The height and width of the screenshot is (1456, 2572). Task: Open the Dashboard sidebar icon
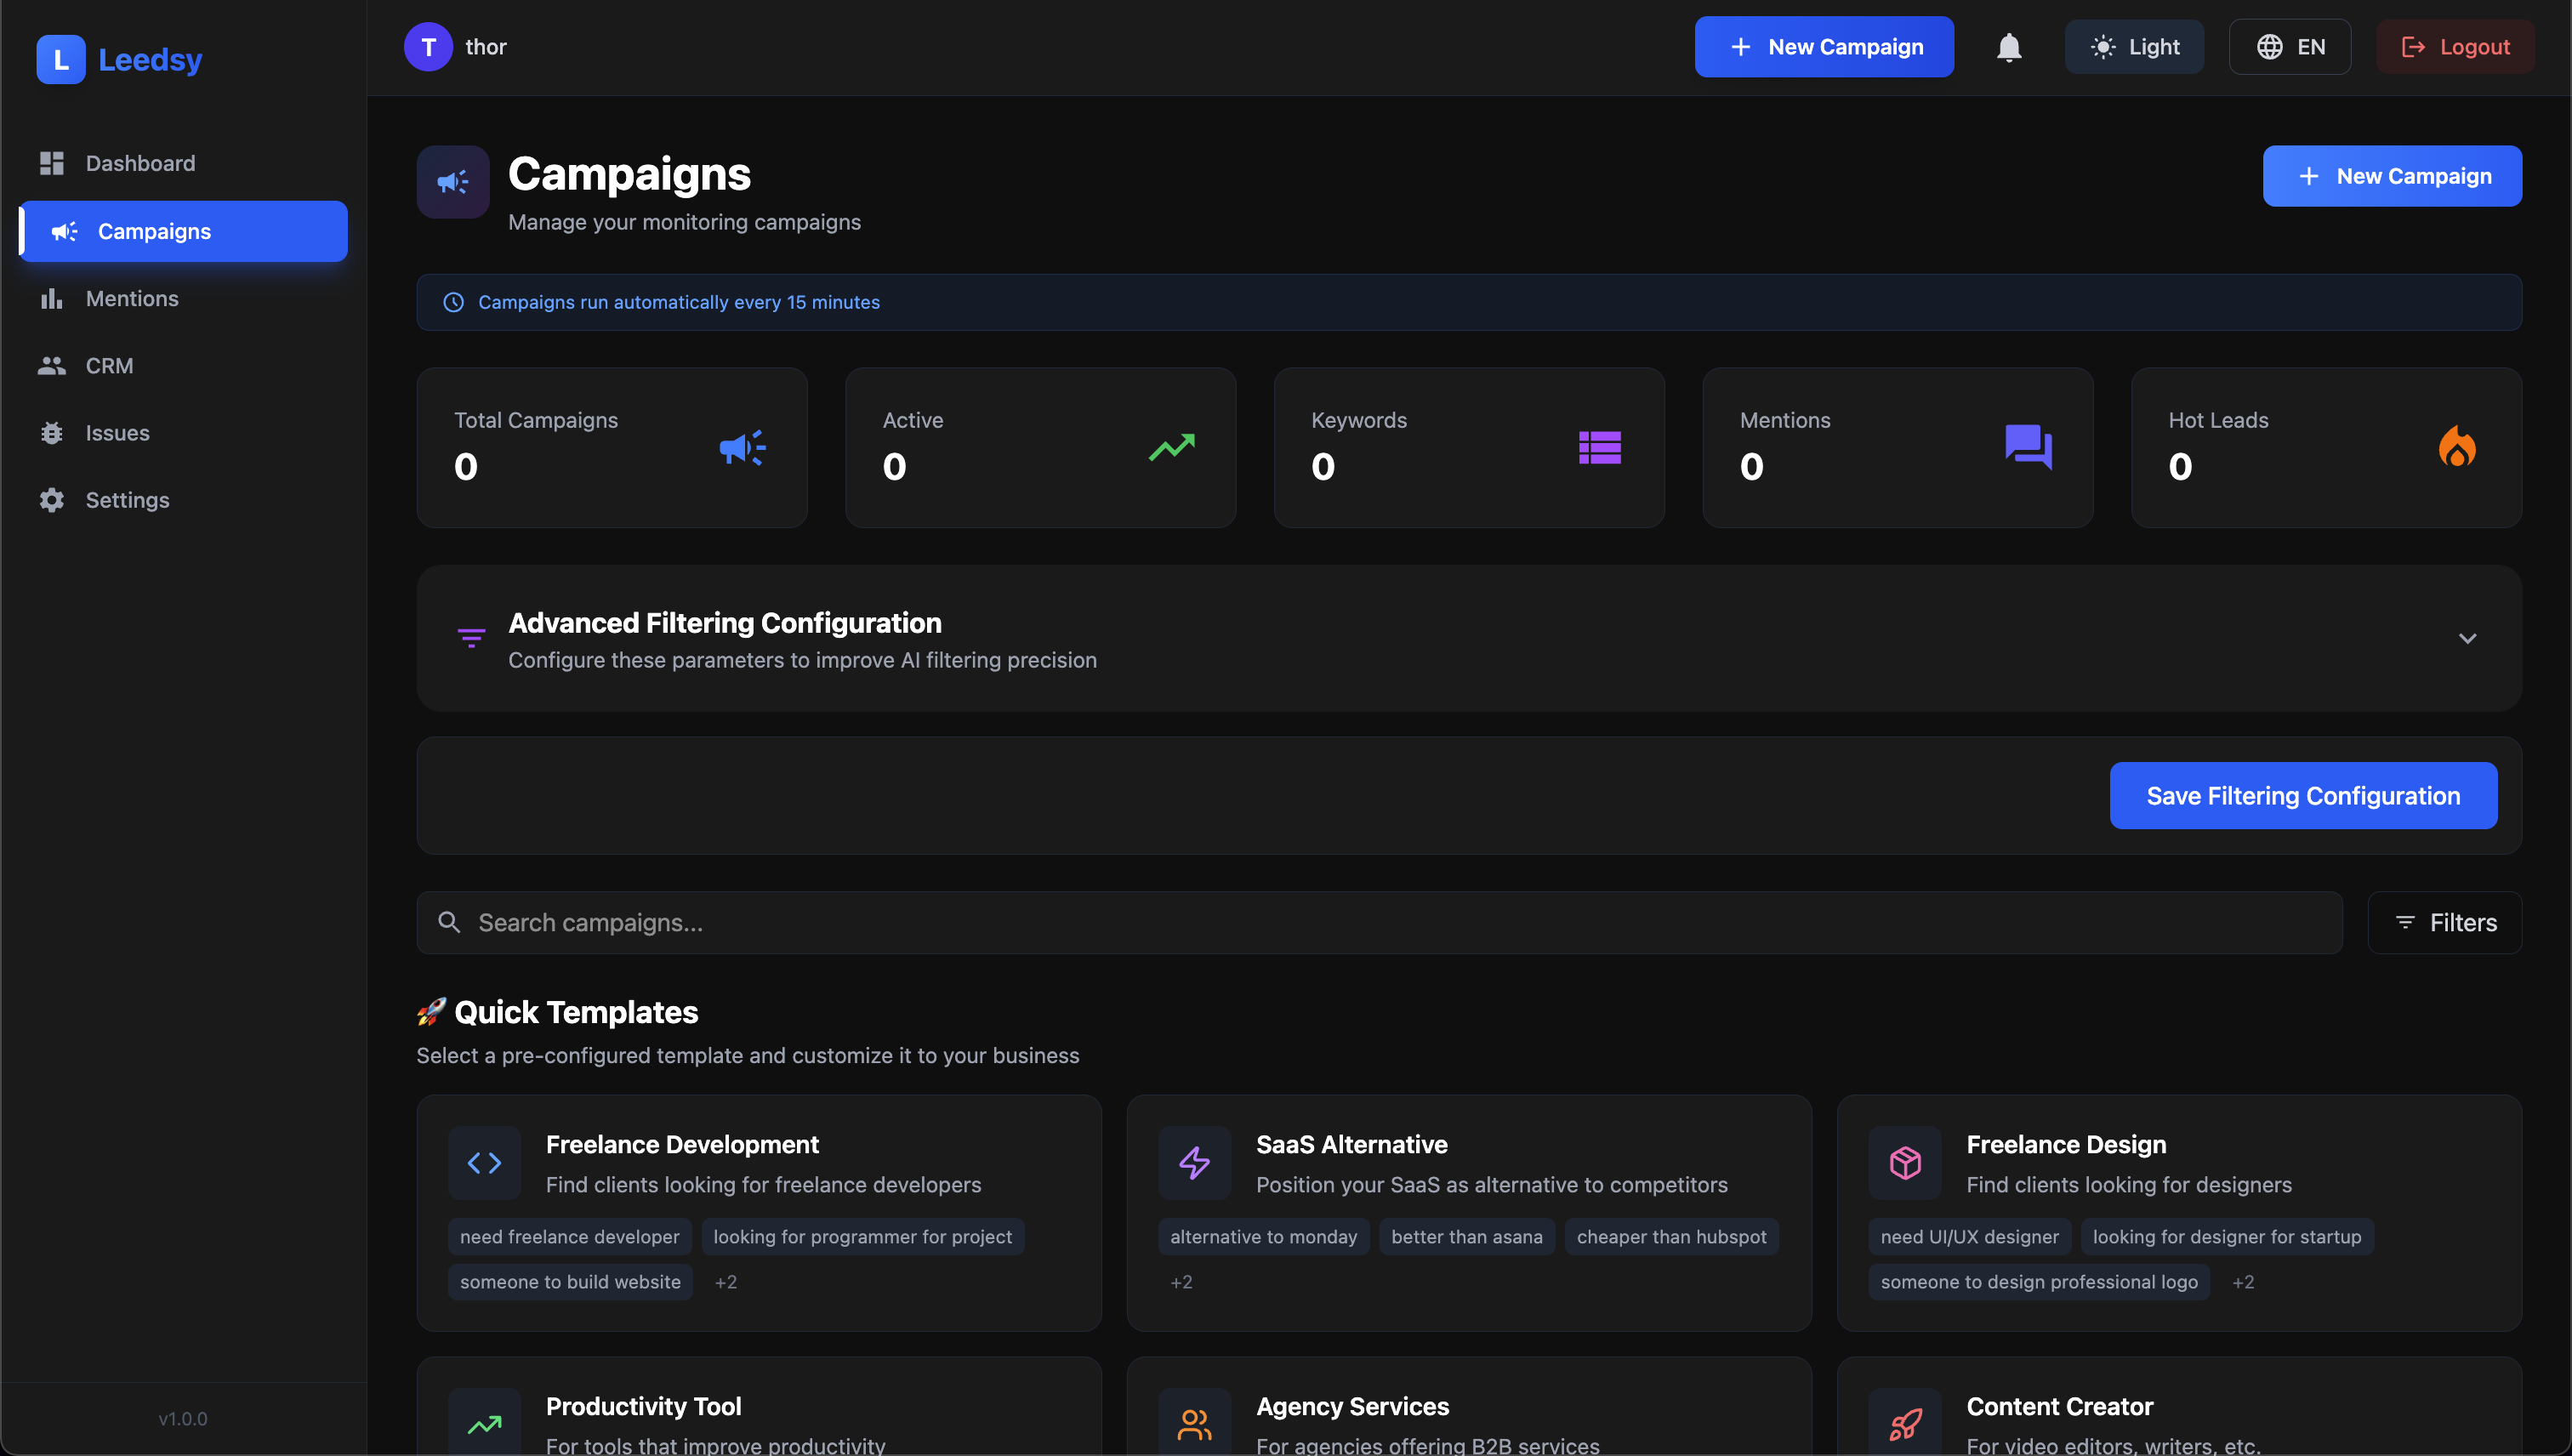pos(52,163)
